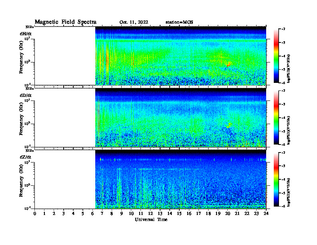Image resolution: width=317 pixels, height=245 pixels.
Task: Click hour "8" on the Universal Time axis
Action: pos(112,214)
